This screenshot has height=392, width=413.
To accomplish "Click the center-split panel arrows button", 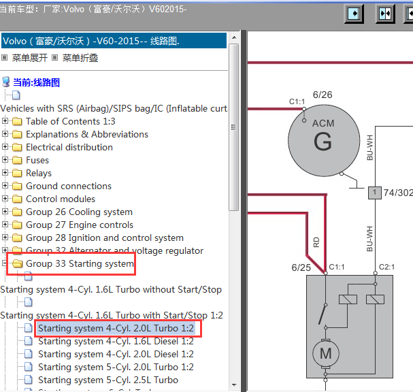I will (385, 14).
